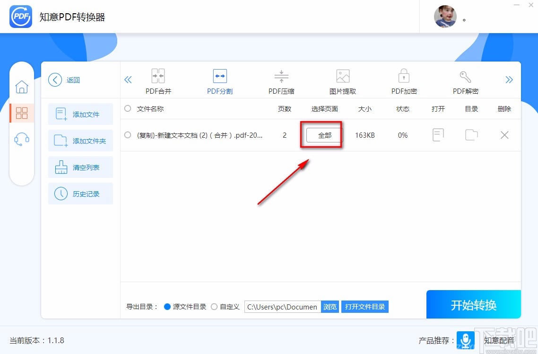538x354 pixels.
Task: Select the checkbox for the listed PDF file
Action: coord(128,135)
